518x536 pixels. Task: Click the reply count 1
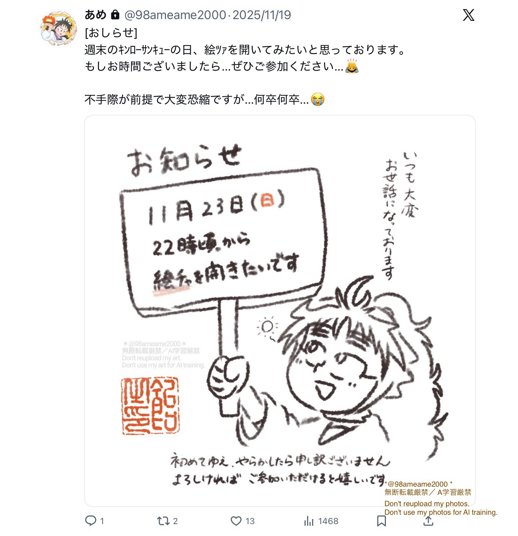[x=102, y=521]
